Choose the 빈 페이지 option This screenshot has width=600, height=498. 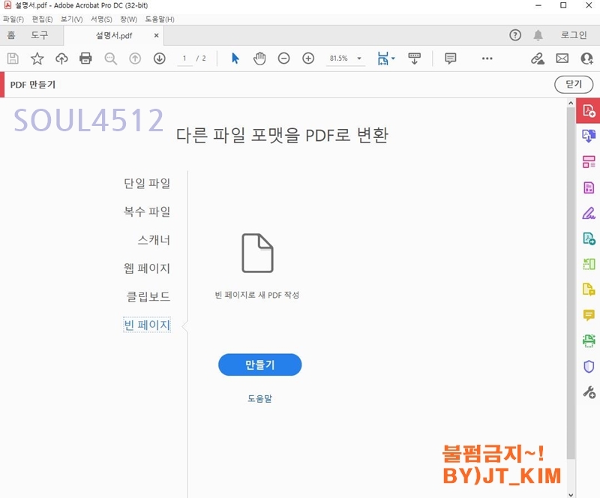click(x=147, y=325)
